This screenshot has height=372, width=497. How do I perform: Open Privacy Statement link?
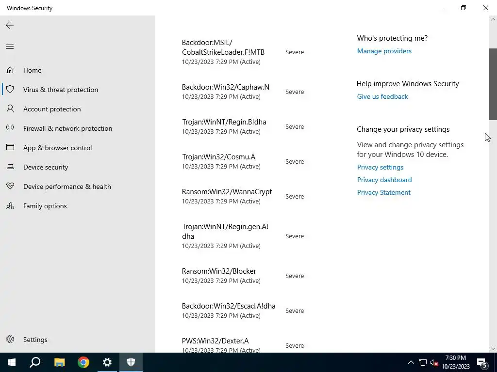pyautogui.click(x=383, y=192)
